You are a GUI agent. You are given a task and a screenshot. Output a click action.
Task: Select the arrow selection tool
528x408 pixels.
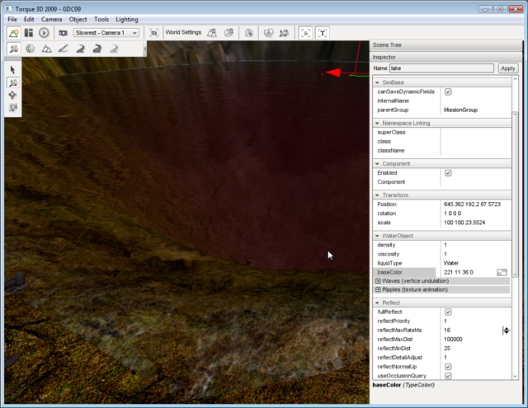coord(13,70)
